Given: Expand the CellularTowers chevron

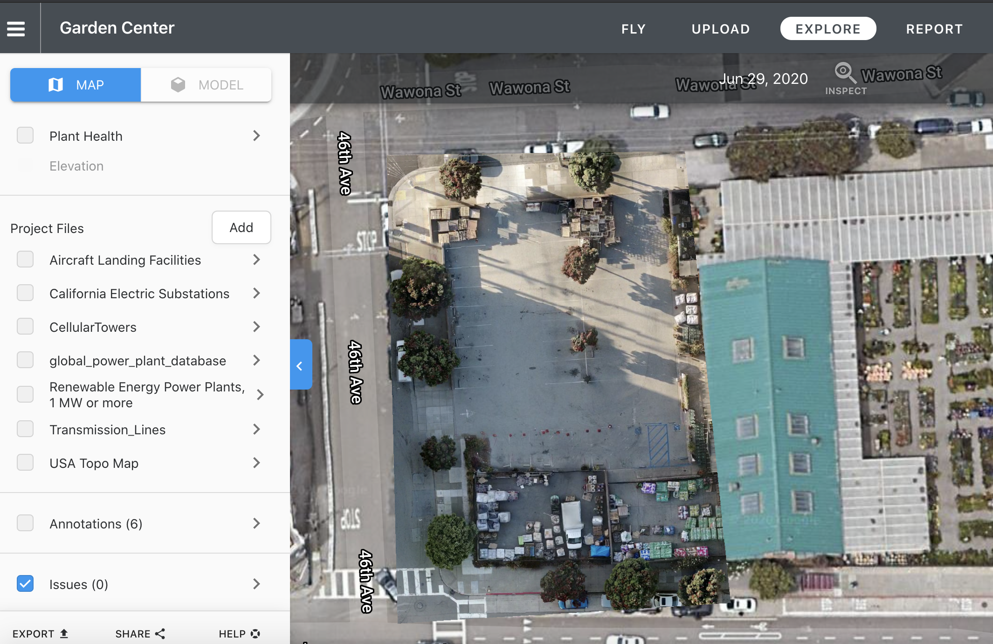Looking at the screenshot, I should (x=256, y=327).
